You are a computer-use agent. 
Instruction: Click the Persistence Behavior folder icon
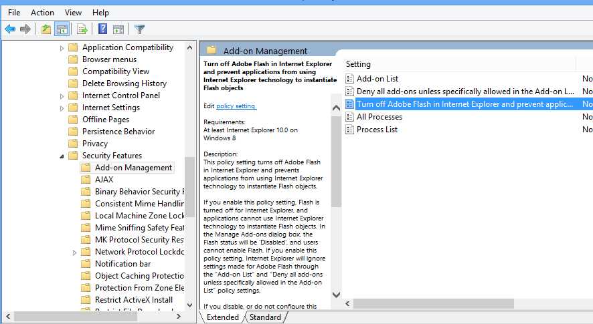click(x=73, y=132)
